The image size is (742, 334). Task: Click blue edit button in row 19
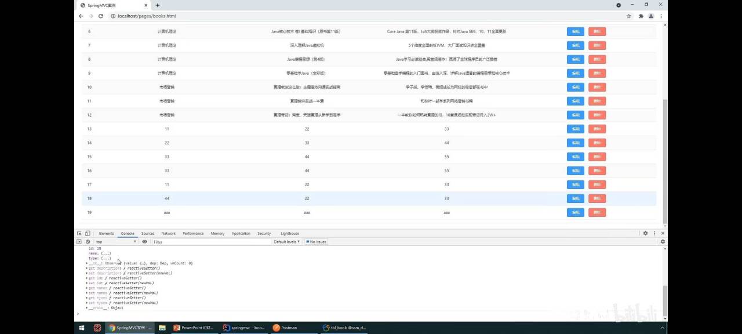click(576, 212)
